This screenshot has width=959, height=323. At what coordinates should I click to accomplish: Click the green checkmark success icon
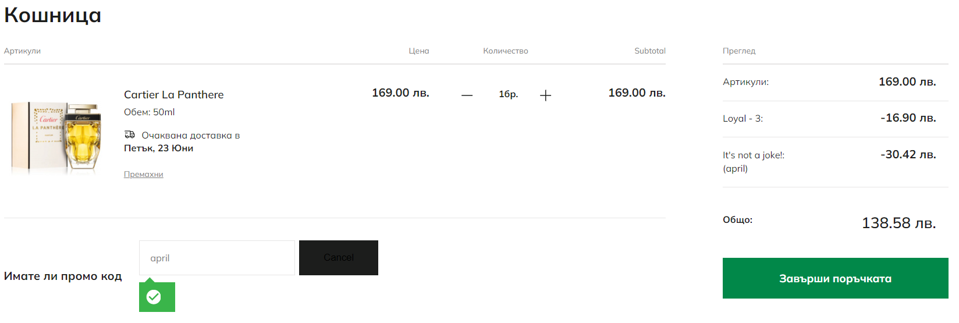[x=154, y=297]
